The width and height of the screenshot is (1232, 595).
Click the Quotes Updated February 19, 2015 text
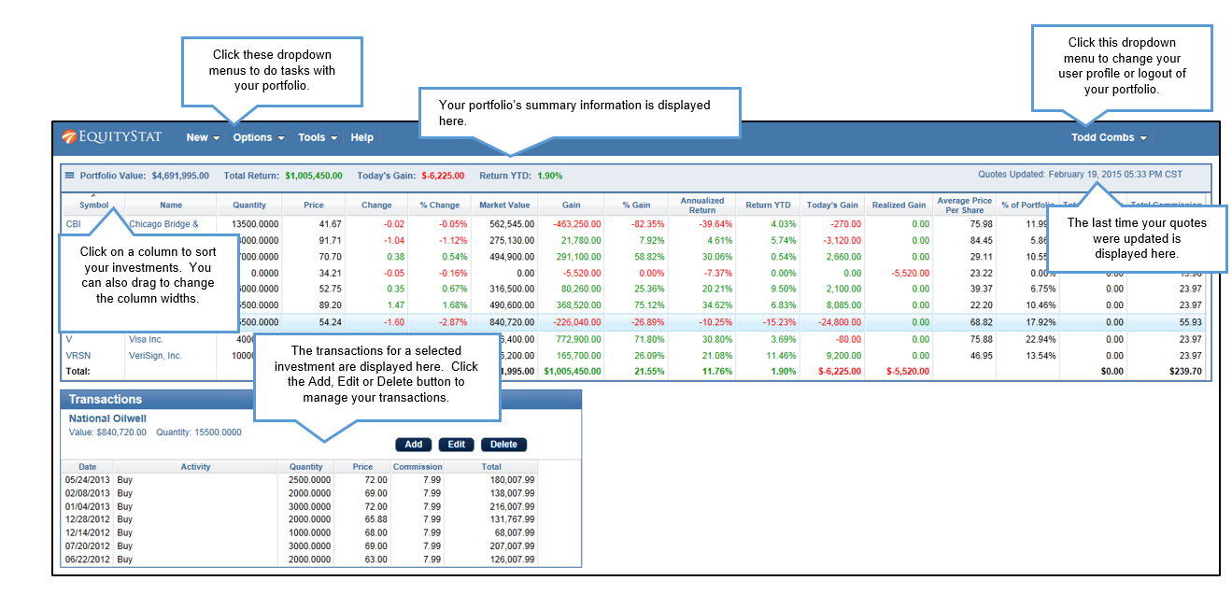(x=1080, y=174)
